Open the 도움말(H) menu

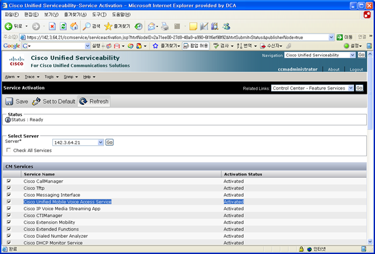pos(121,15)
